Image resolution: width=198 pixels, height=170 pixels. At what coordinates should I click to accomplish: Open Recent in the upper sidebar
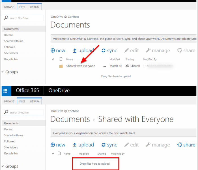point(8,35)
